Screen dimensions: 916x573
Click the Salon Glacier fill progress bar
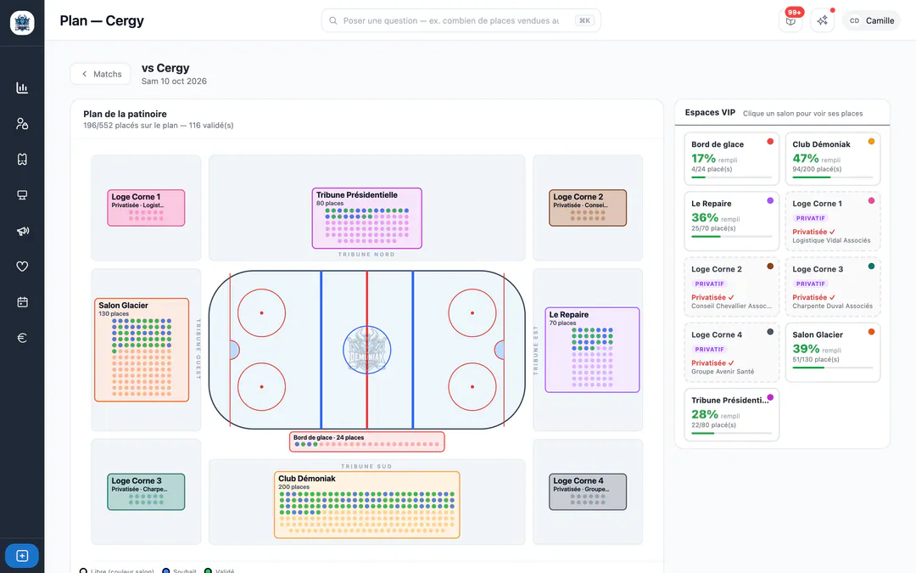click(833, 368)
